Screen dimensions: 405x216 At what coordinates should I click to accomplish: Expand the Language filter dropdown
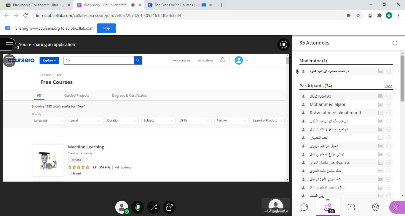click(x=49, y=120)
